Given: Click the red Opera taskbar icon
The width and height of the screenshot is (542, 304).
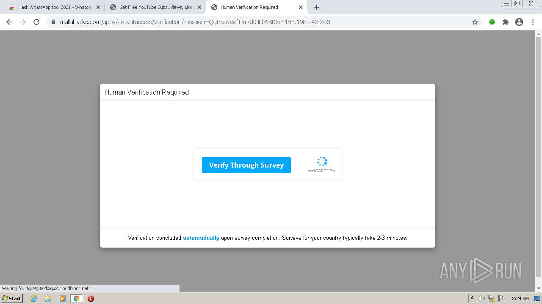Looking at the screenshot, I should coord(91,299).
